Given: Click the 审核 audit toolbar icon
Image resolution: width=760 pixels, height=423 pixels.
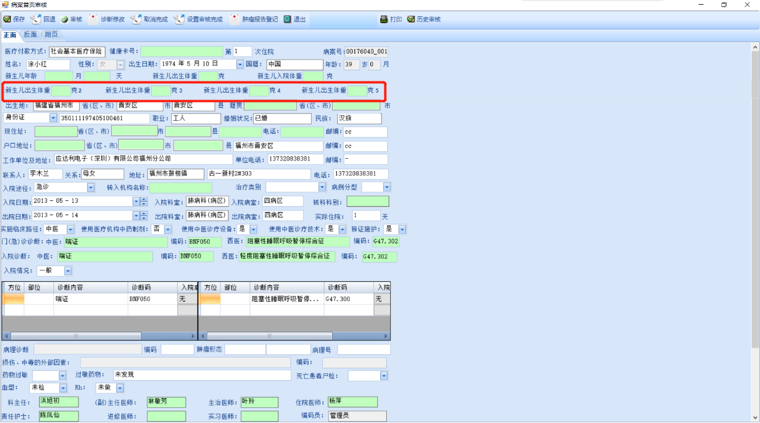Looking at the screenshot, I should click(64, 19).
